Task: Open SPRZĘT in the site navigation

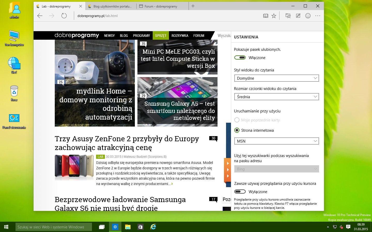Action: tap(161, 36)
